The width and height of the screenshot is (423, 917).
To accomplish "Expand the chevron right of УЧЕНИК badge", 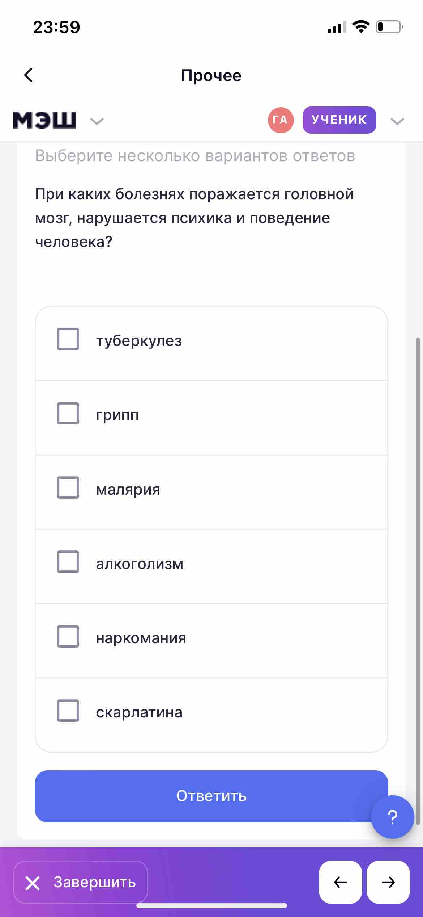I will [397, 121].
